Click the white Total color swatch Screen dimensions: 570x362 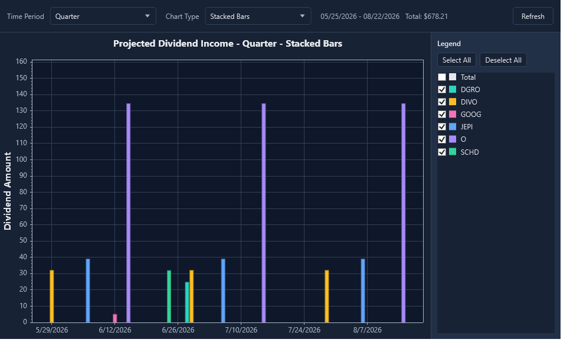pyautogui.click(x=453, y=77)
